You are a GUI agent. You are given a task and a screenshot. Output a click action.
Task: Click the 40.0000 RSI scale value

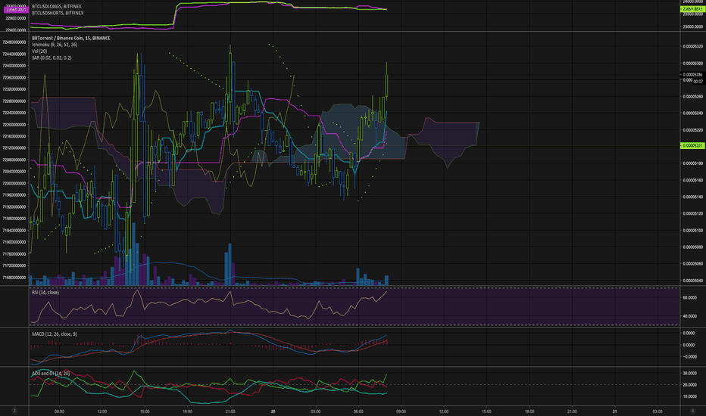point(690,316)
